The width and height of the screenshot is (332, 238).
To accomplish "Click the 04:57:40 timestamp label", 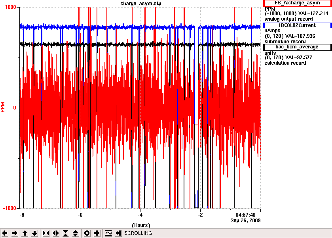I will (x=245, y=215).
